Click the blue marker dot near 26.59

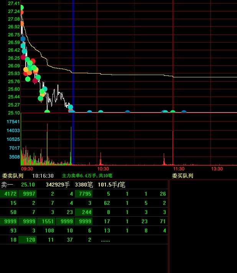point(23,39)
